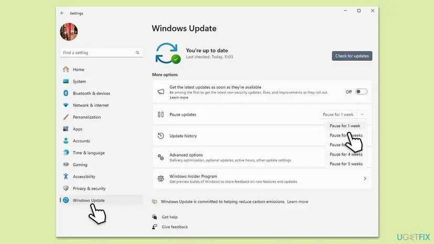Maximize the Settings window

click(x=359, y=11)
